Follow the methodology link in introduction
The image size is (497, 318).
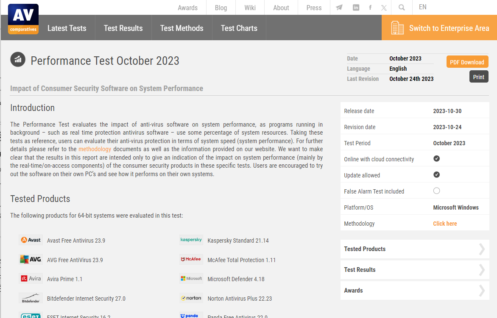95,149
